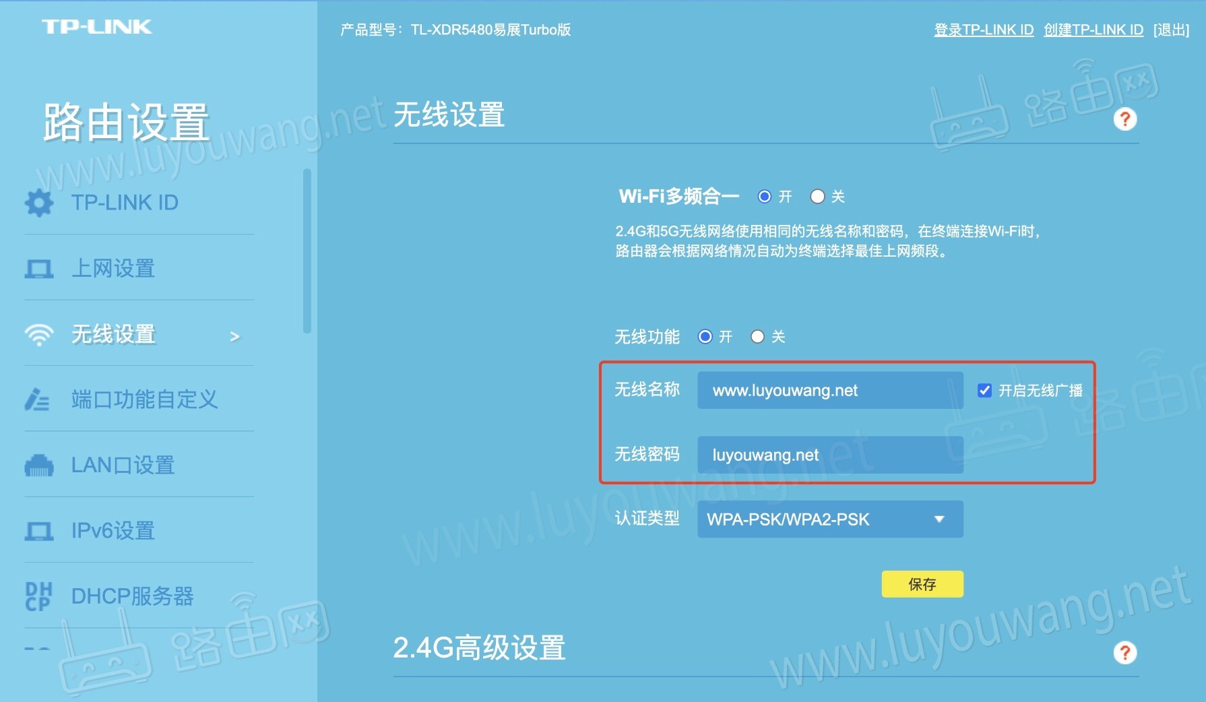Click the 保存 save button
This screenshot has height=702, width=1206.
[922, 584]
